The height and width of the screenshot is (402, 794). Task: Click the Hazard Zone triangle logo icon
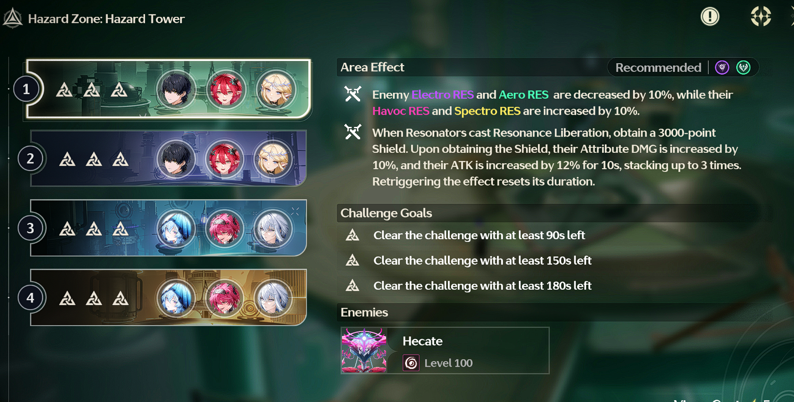tap(12, 18)
